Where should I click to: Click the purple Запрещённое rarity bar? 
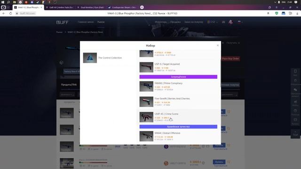(x=178, y=77)
